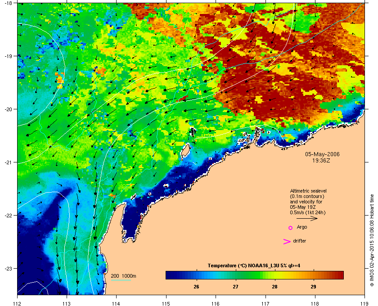Click longitude axis label 114
The image size is (378, 306).
(116, 304)
